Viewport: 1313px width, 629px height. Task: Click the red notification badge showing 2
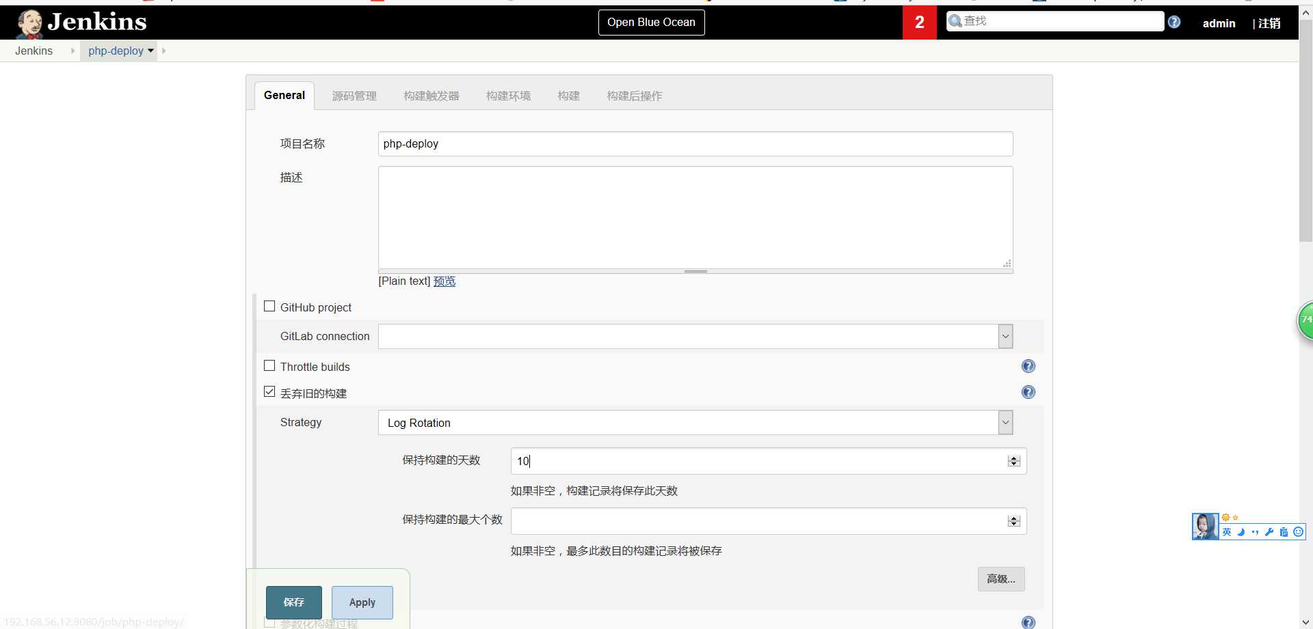[920, 23]
